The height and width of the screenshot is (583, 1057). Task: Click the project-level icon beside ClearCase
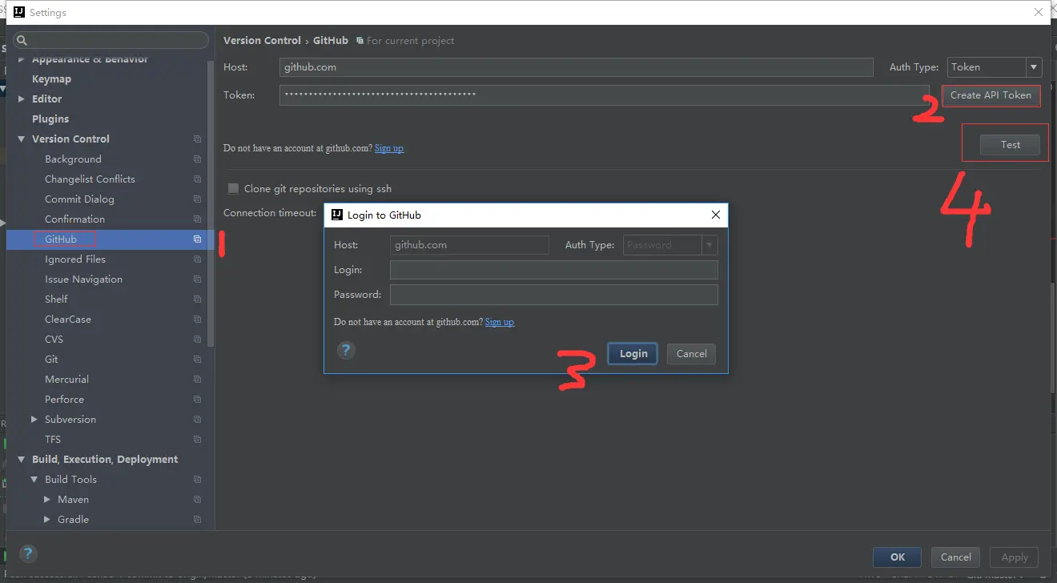(x=197, y=320)
